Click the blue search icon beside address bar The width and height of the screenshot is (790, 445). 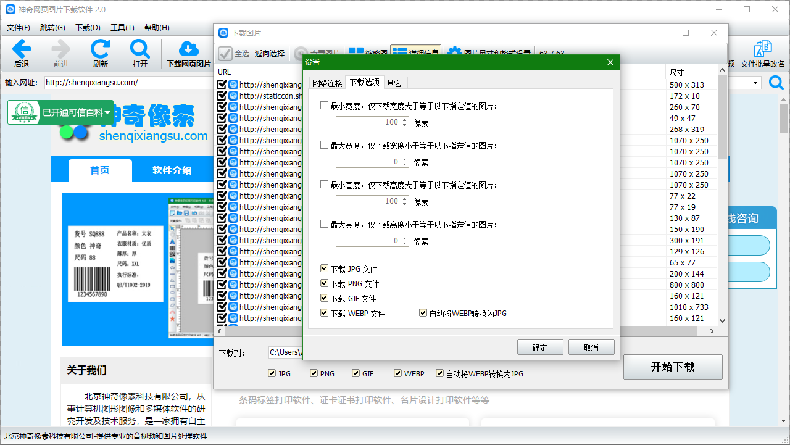tap(776, 83)
